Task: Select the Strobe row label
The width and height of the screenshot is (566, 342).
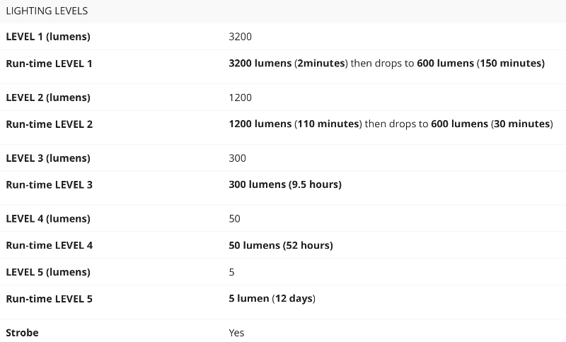Action: 22,333
